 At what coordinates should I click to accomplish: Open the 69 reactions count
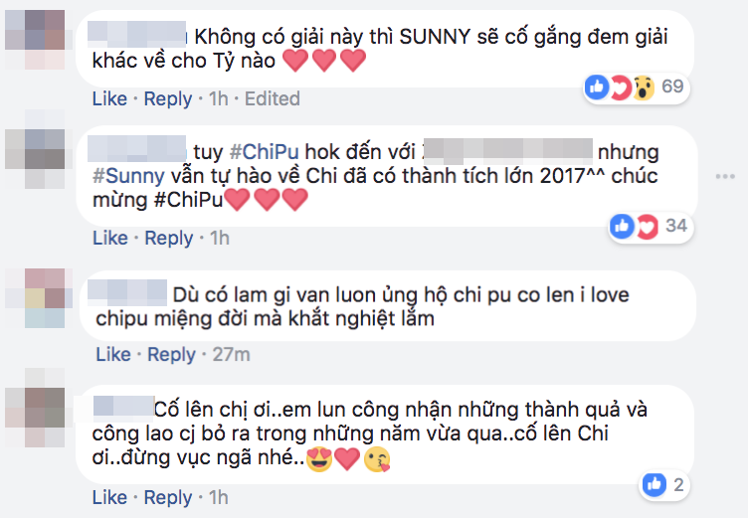coord(672,86)
